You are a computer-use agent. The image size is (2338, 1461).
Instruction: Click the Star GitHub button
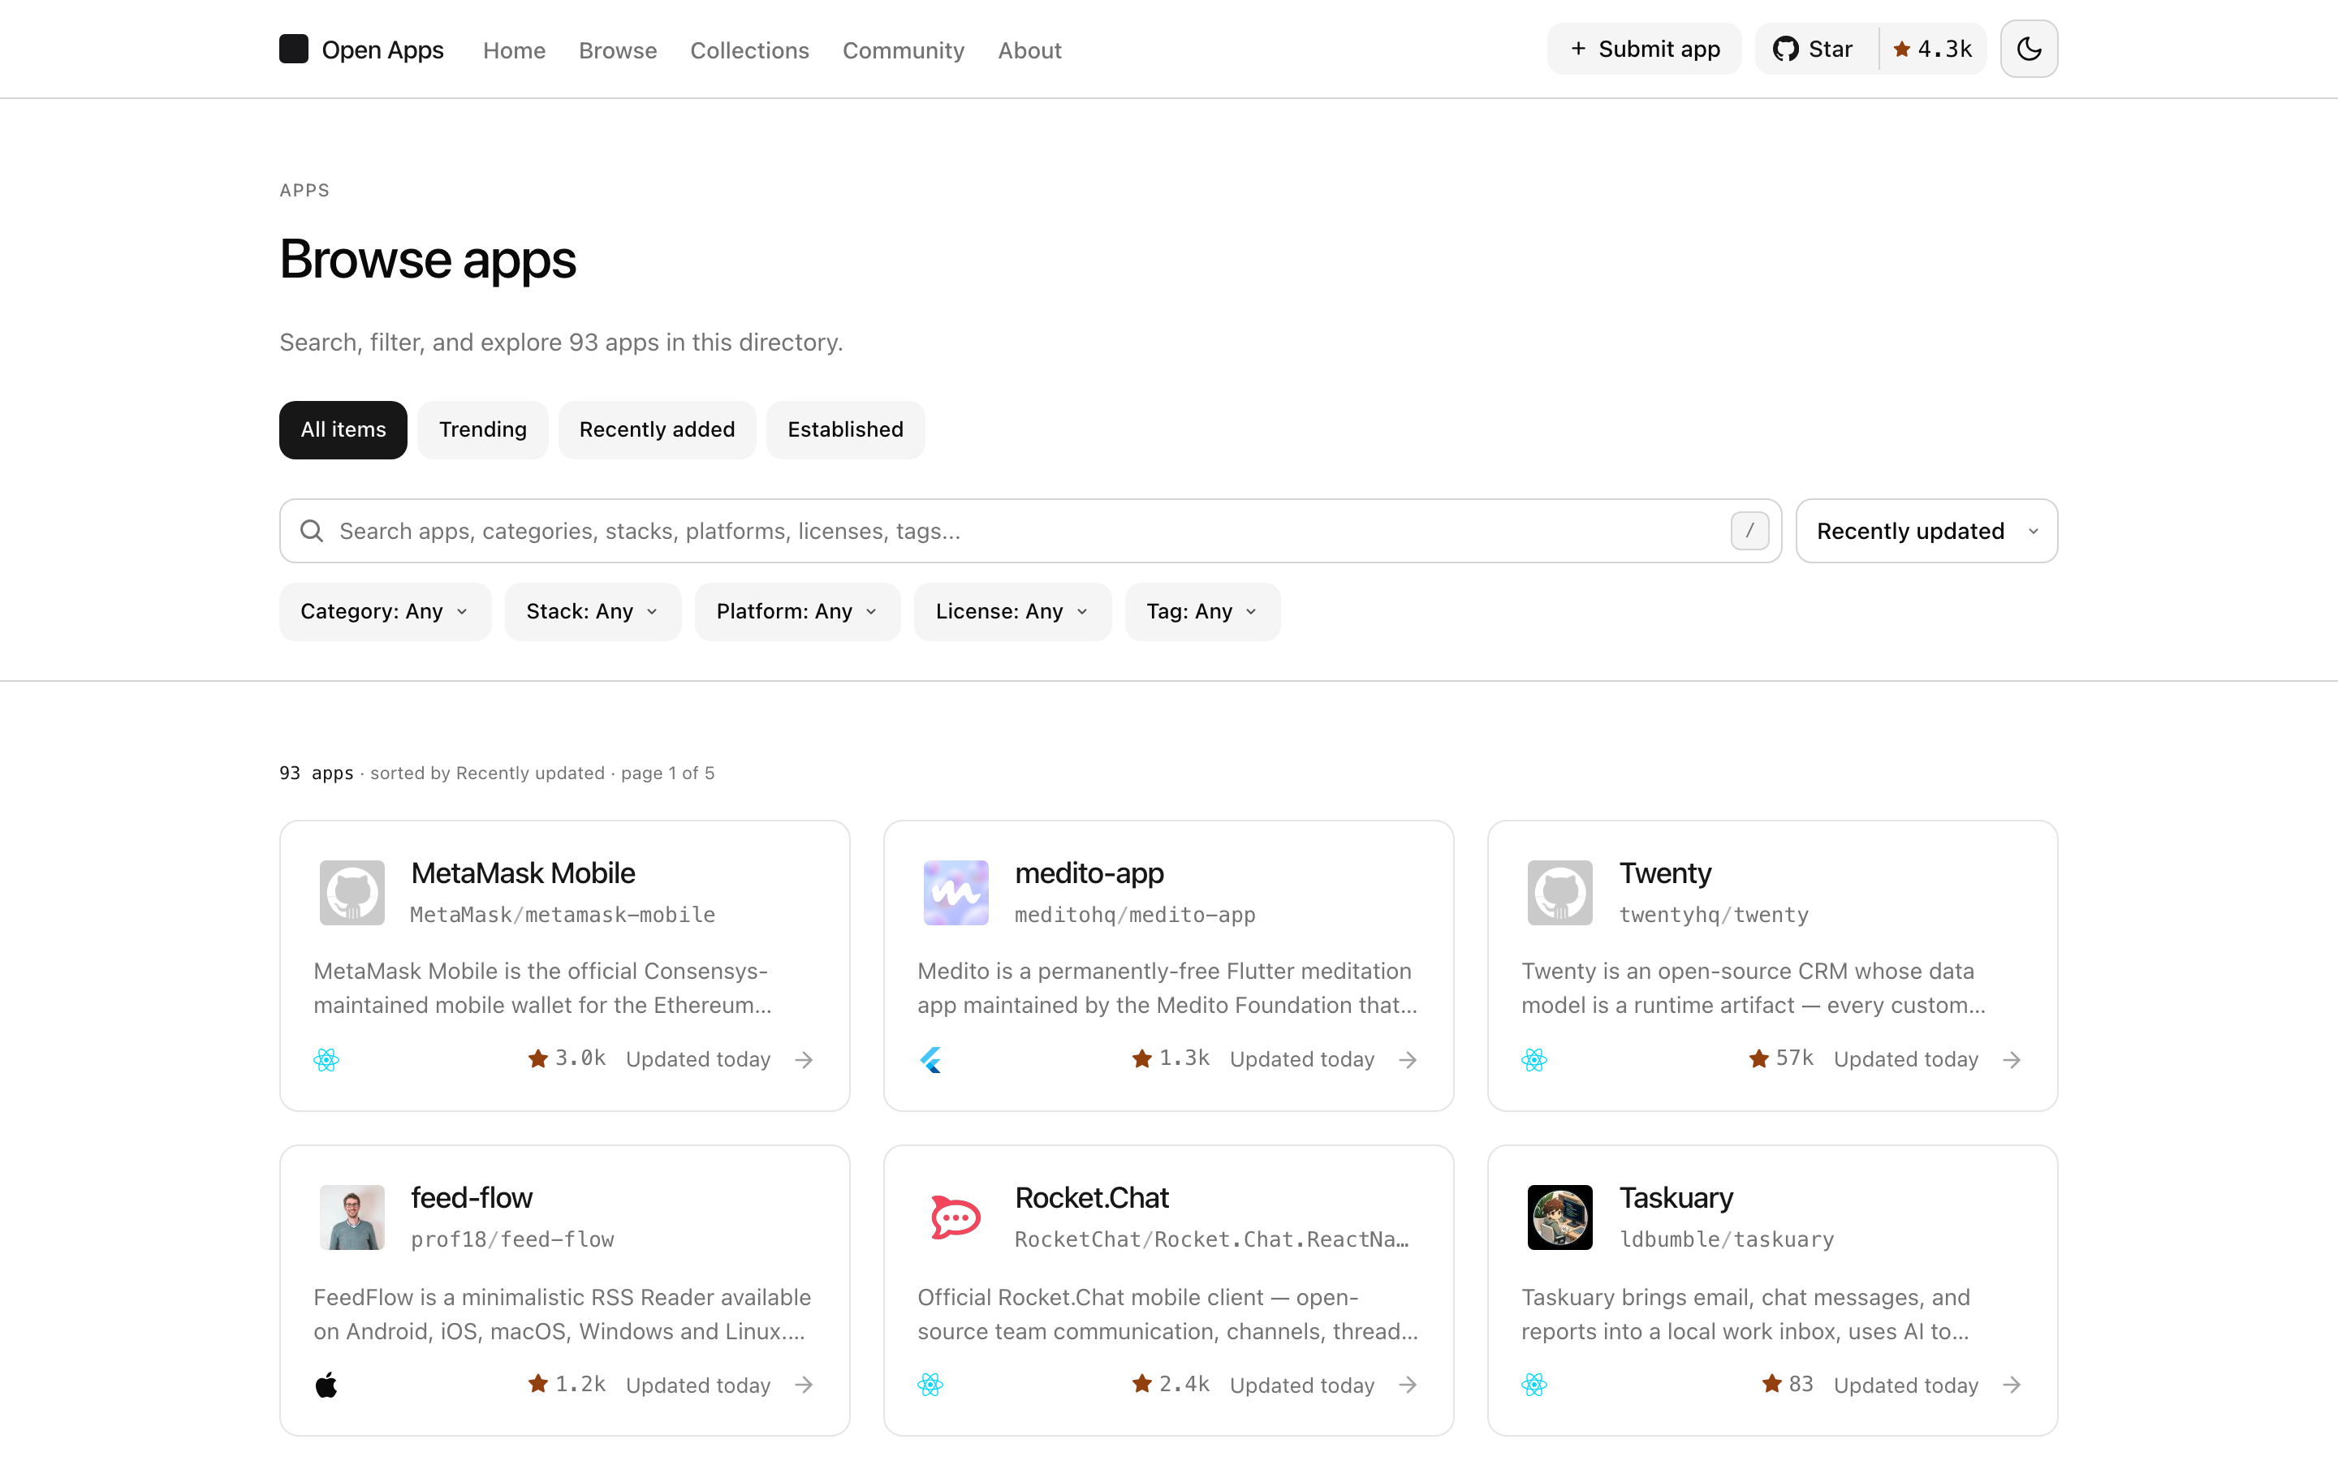(x=1816, y=50)
